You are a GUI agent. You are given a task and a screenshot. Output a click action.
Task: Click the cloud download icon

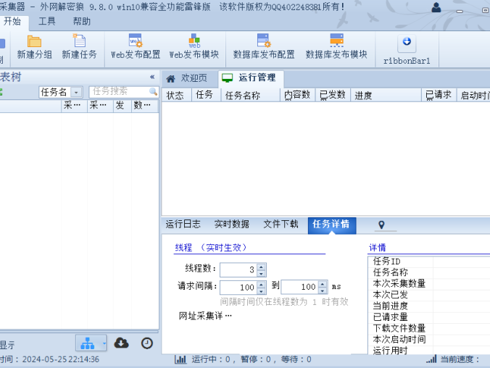click(122, 343)
